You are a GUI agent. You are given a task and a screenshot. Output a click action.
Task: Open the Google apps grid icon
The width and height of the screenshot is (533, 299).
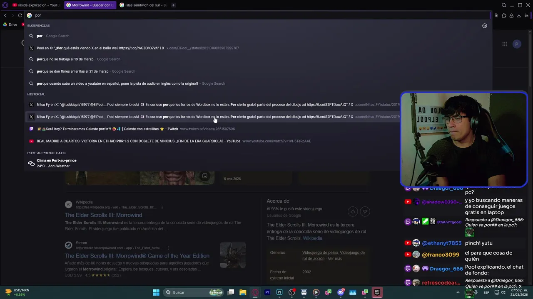pyautogui.click(x=505, y=44)
